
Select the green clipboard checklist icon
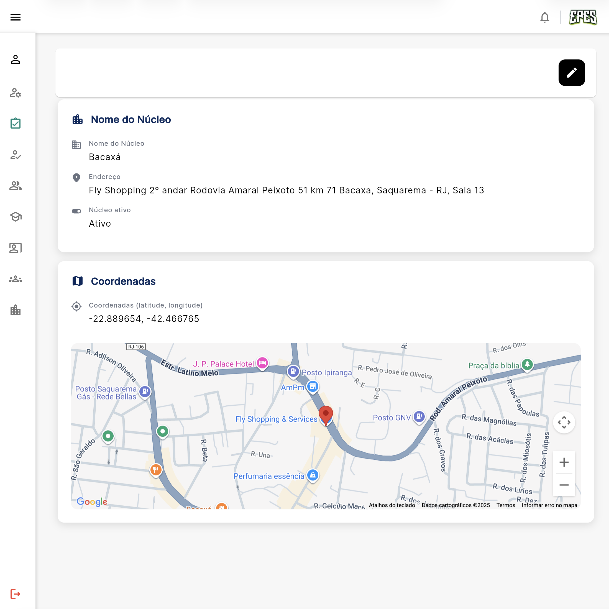tap(16, 123)
